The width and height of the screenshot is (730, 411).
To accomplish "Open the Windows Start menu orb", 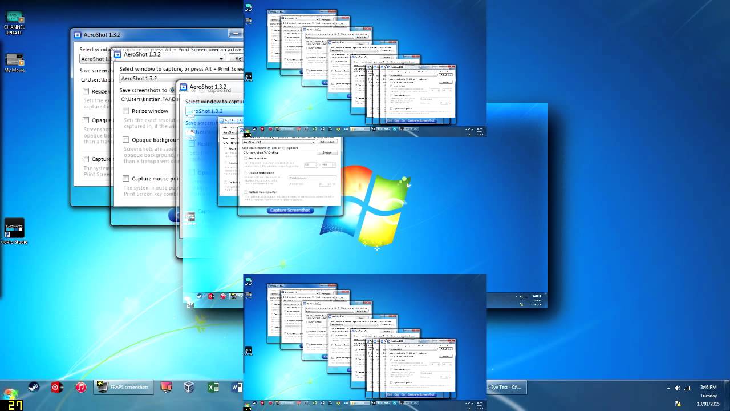I will coord(10,394).
